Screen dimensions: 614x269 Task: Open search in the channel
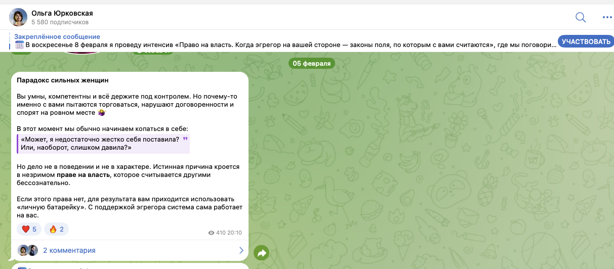(x=581, y=17)
